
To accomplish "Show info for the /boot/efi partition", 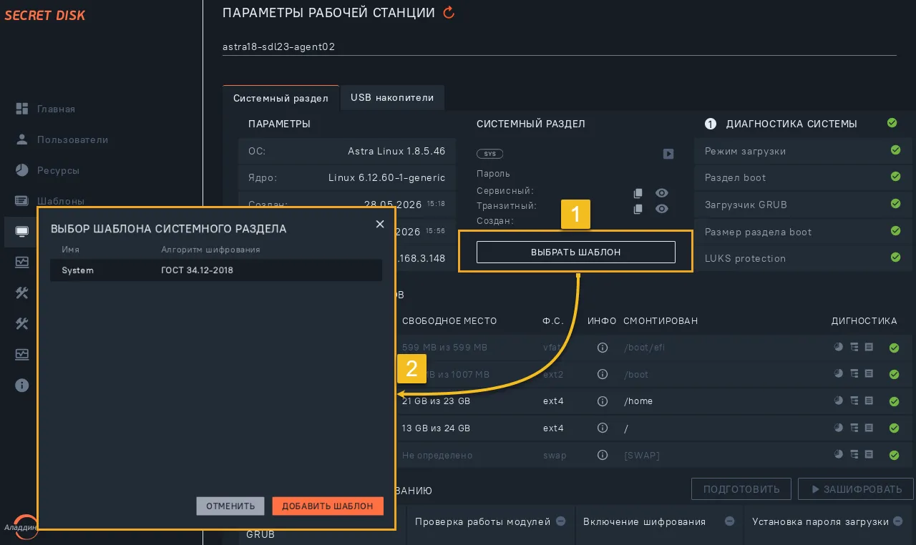I will [602, 348].
